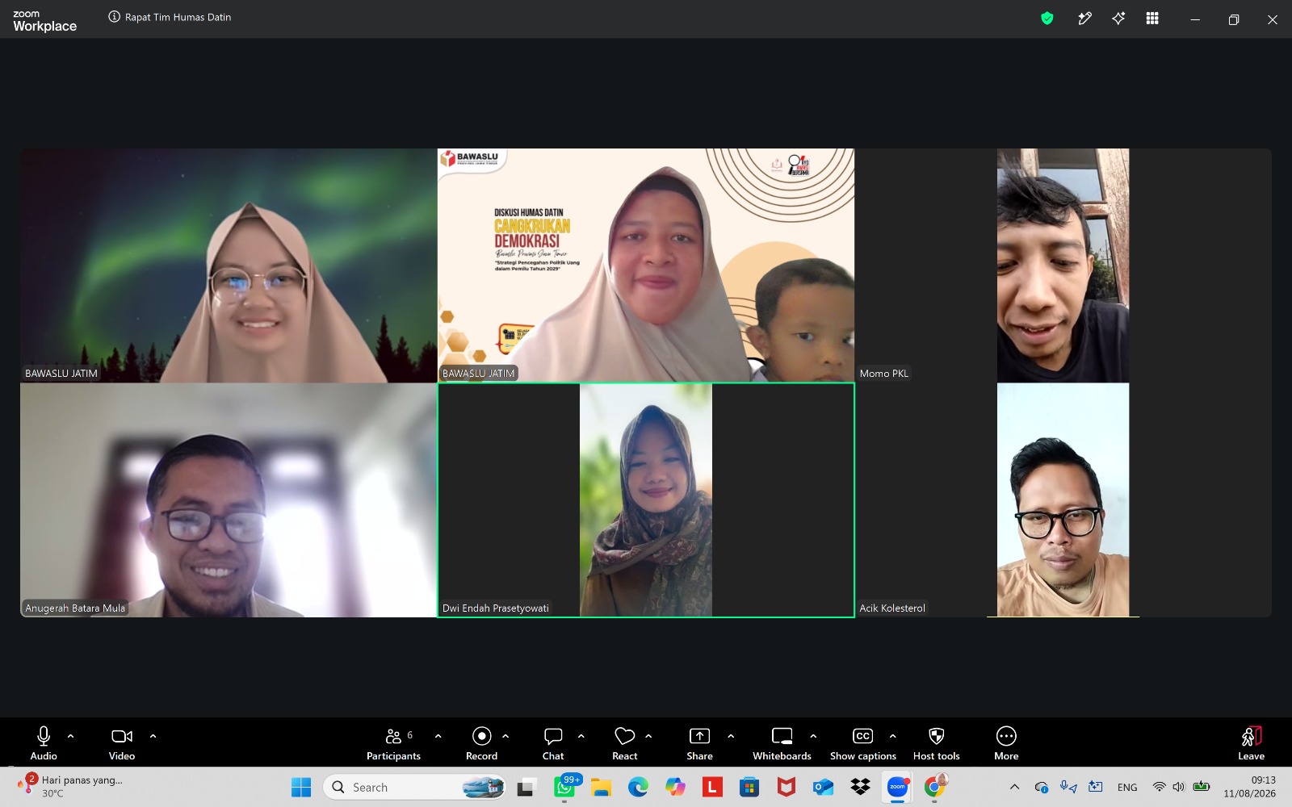1292x807 pixels.
Task: Open WhatsApp from the taskbar
Action: coord(564,787)
